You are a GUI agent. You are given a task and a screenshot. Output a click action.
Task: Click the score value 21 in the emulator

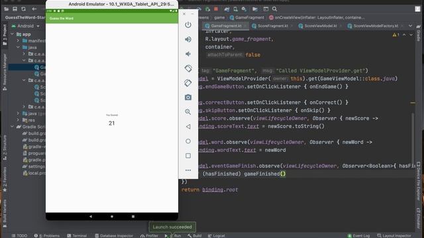click(112, 124)
